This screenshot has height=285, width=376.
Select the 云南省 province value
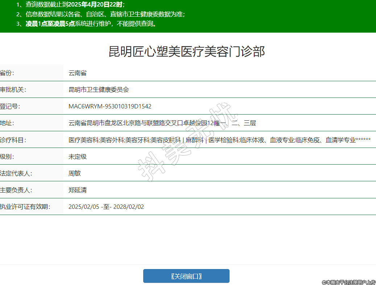point(78,73)
